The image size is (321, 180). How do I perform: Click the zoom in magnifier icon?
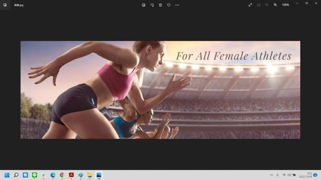click(275, 5)
